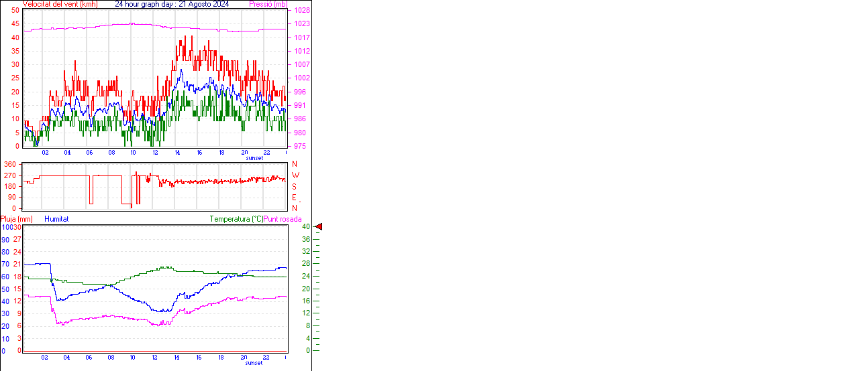This screenshot has width=859, height=371.
Task: Click the 'Punt rosada' legend label
Action: coord(283,219)
